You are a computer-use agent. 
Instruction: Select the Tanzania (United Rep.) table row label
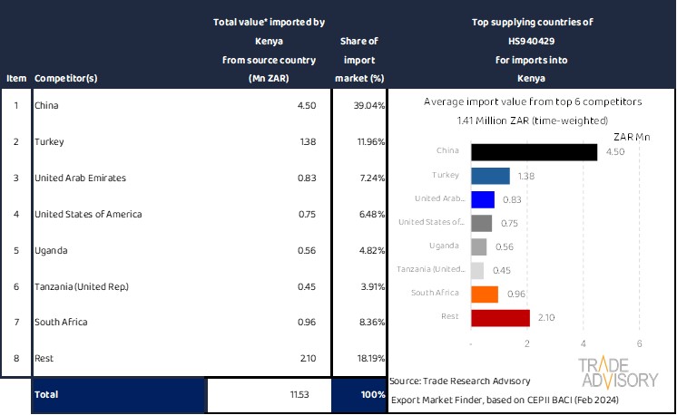coord(81,287)
